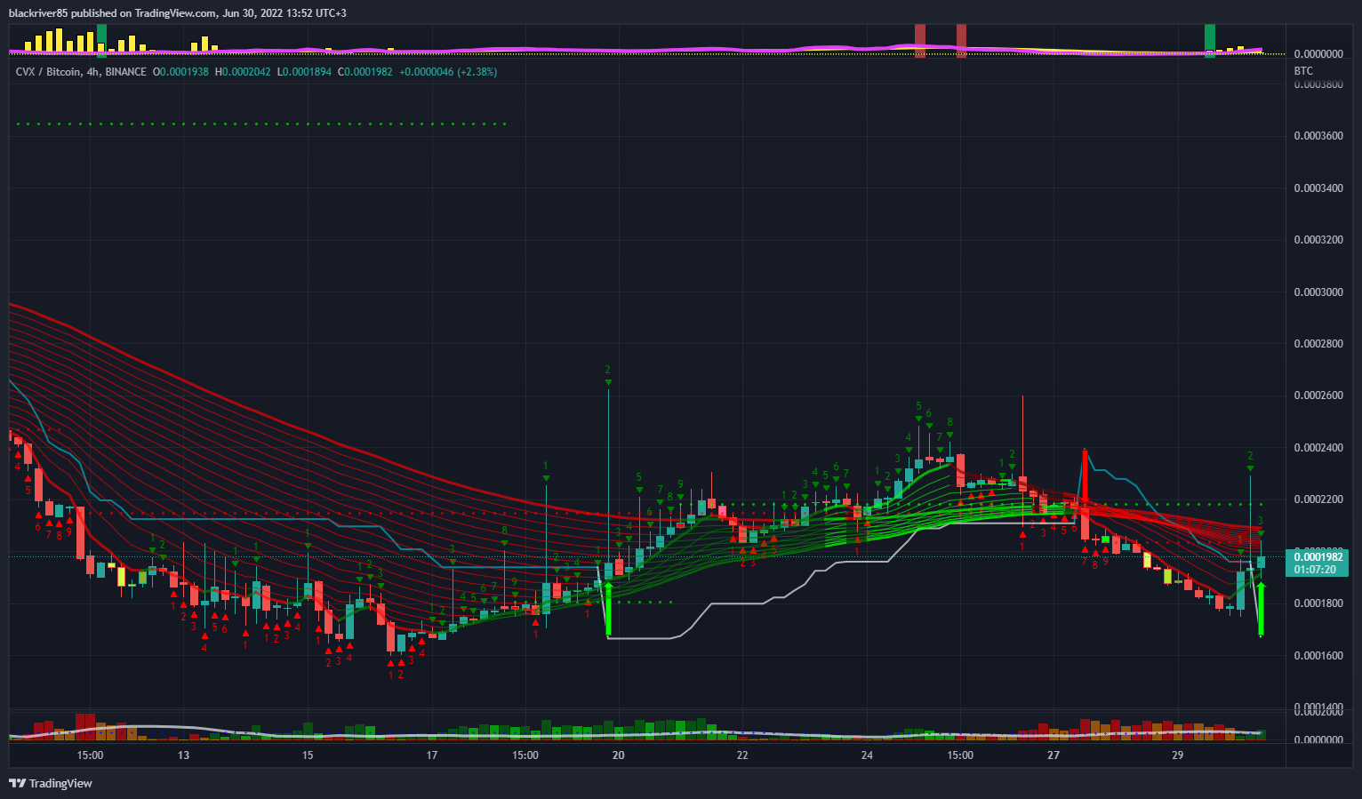The image size is (1362, 799).
Task: Click the date label 27 on time axis
Action: (1054, 755)
